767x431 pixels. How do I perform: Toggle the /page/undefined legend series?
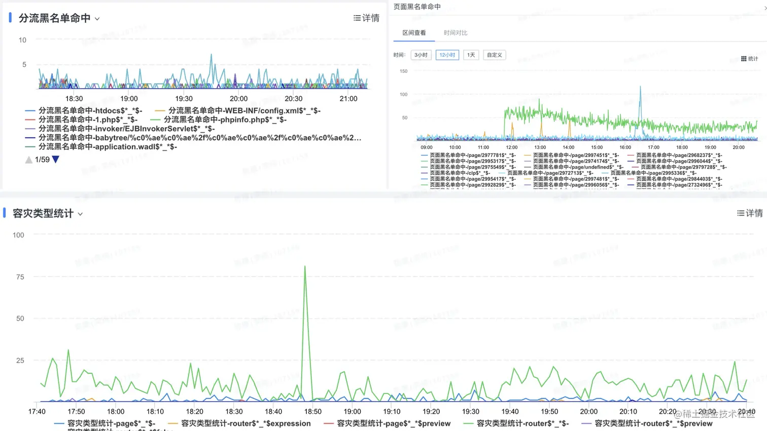click(574, 167)
